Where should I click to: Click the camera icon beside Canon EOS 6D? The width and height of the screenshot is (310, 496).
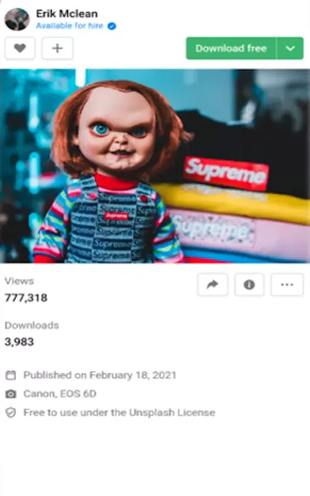click(x=11, y=394)
